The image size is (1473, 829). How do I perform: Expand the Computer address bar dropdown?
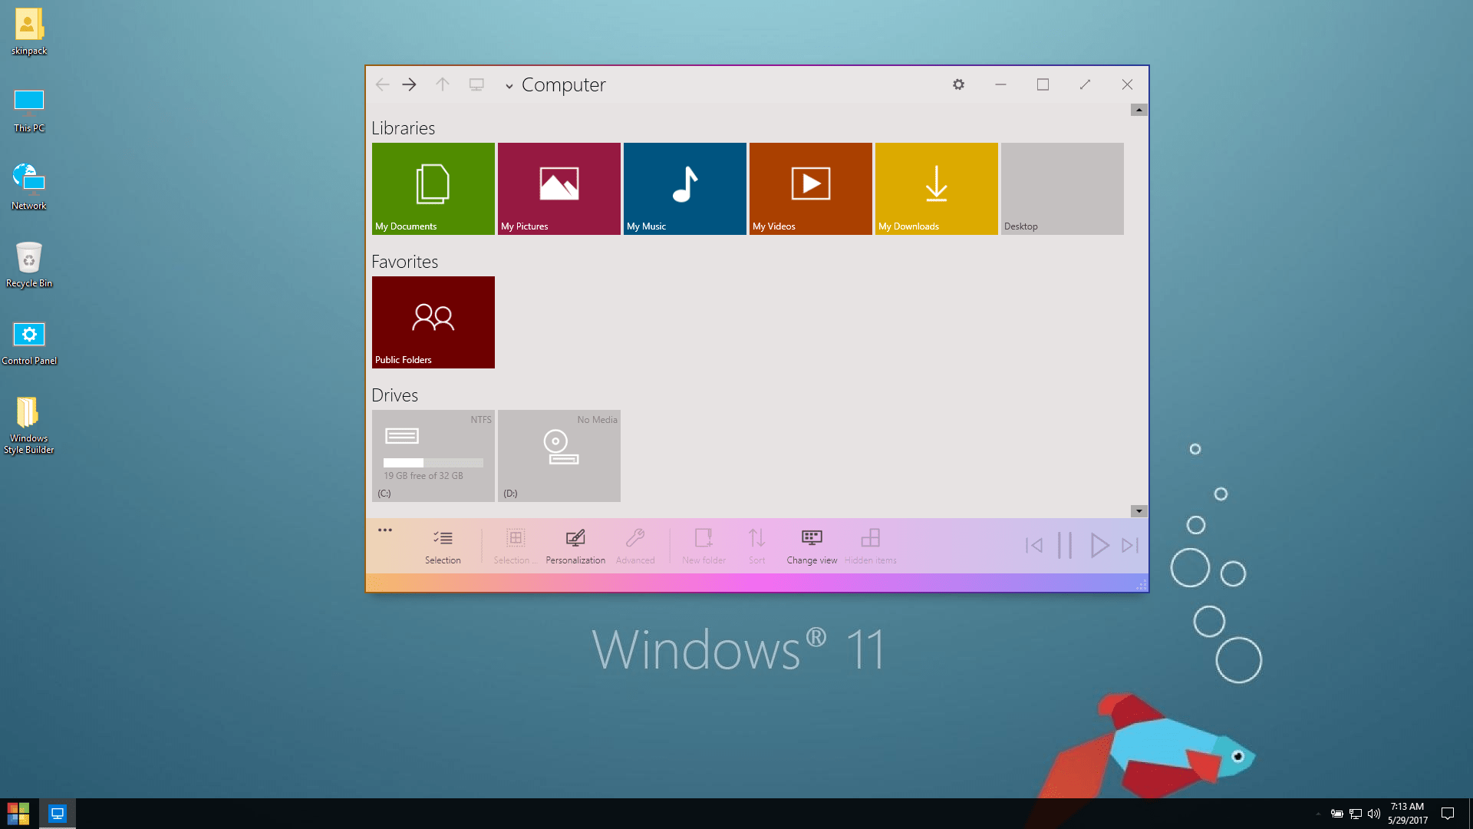[509, 85]
